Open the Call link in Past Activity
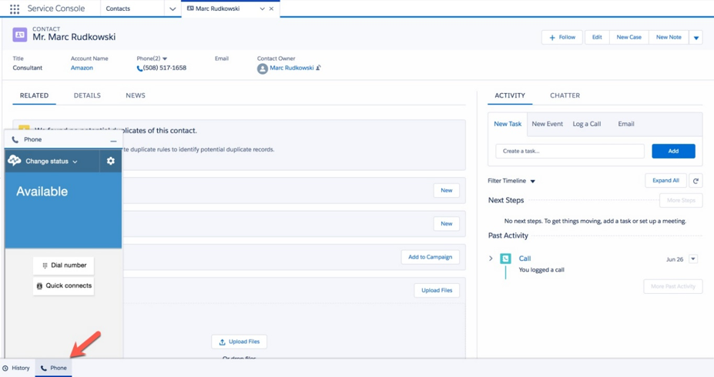Image resolution: width=714 pixels, height=377 pixels. tap(525, 259)
